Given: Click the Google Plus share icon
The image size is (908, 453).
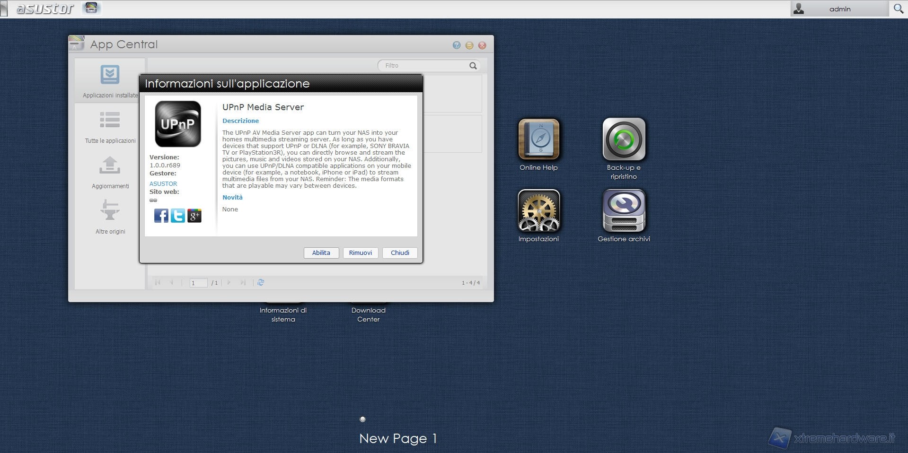Looking at the screenshot, I should [x=194, y=216].
